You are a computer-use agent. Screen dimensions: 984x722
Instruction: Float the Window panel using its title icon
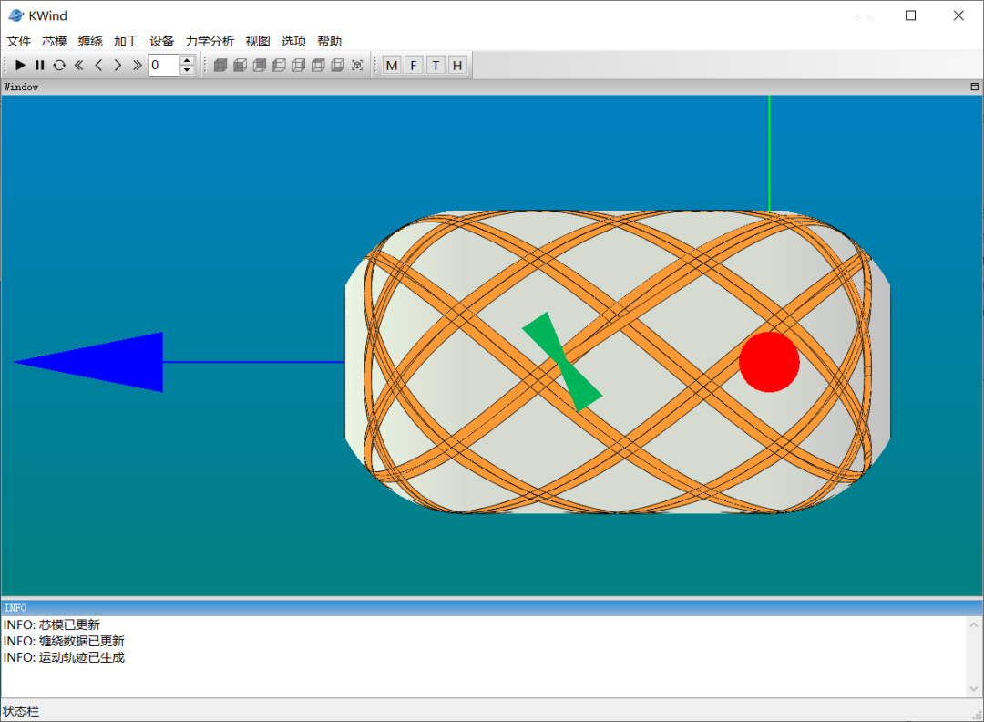tap(974, 87)
